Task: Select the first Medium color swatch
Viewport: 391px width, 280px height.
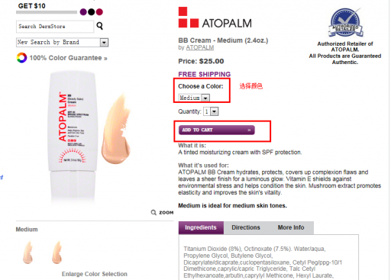Action: point(27,252)
